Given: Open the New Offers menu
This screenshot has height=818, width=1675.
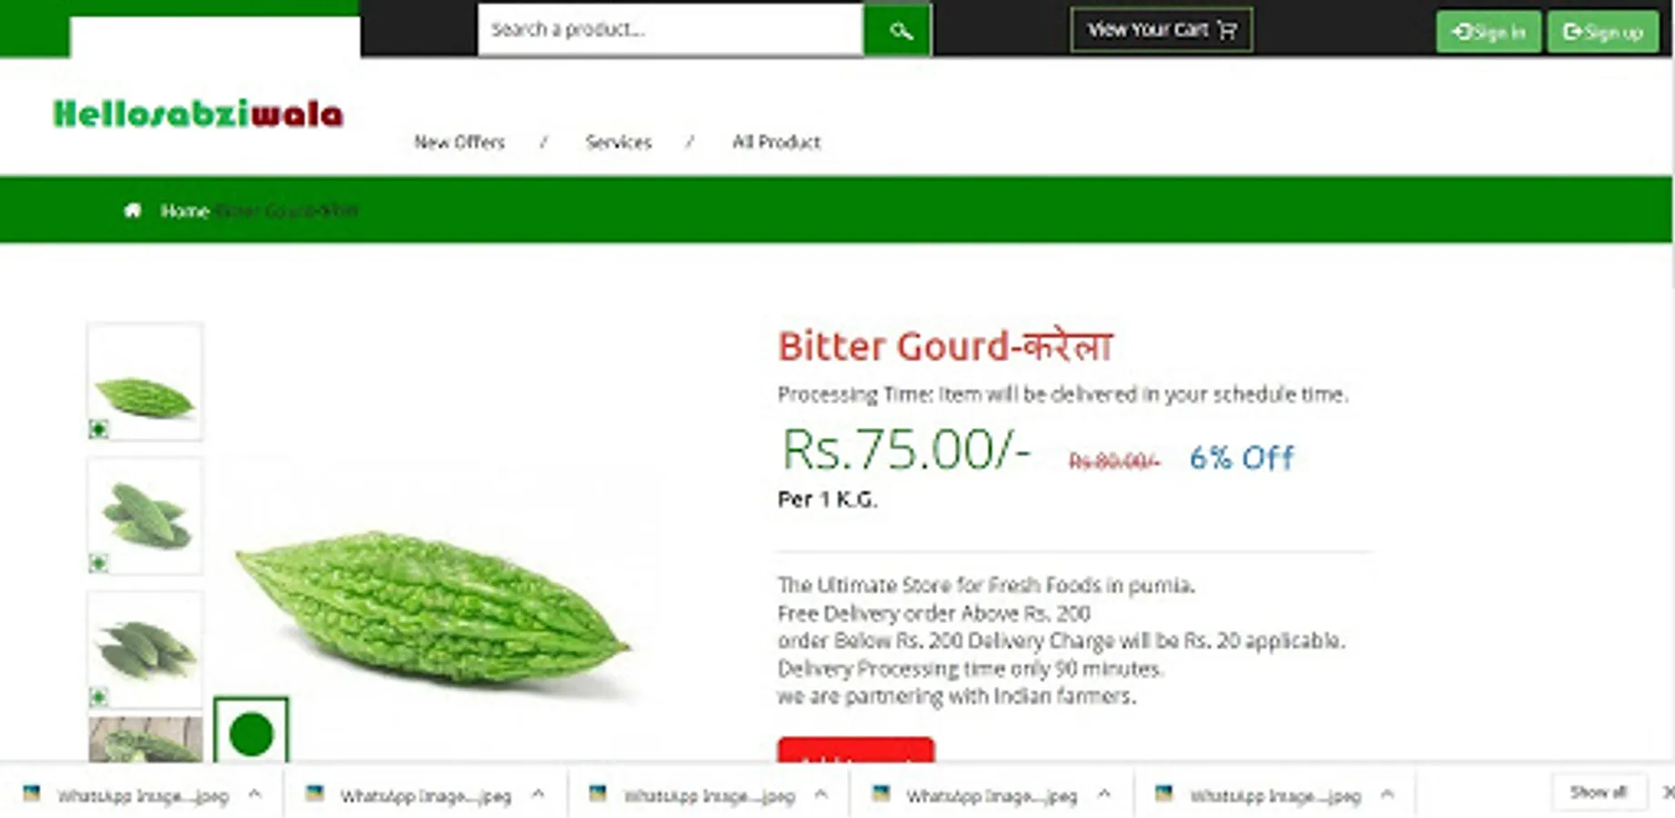Looking at the screenshot, I should click(x=459, y=142).
